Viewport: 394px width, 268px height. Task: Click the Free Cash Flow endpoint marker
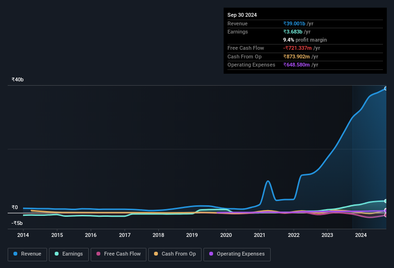(386, 215)
